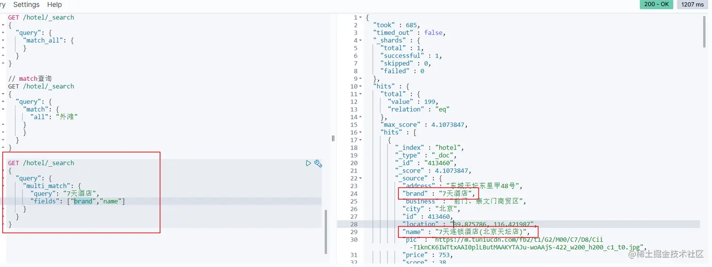Collapse the response root object at line 1

tap(361, 17)
